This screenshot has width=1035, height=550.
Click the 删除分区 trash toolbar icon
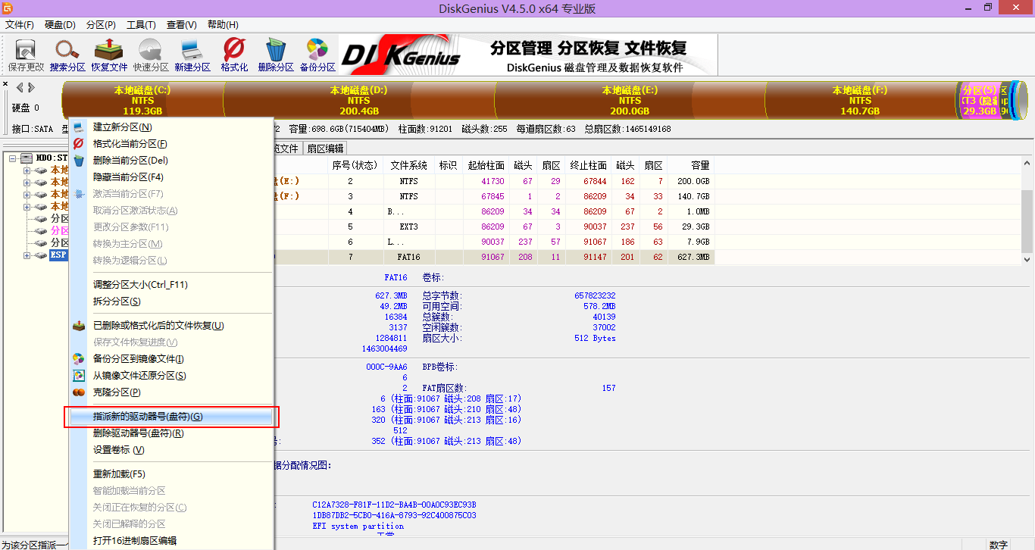point(276,55)
